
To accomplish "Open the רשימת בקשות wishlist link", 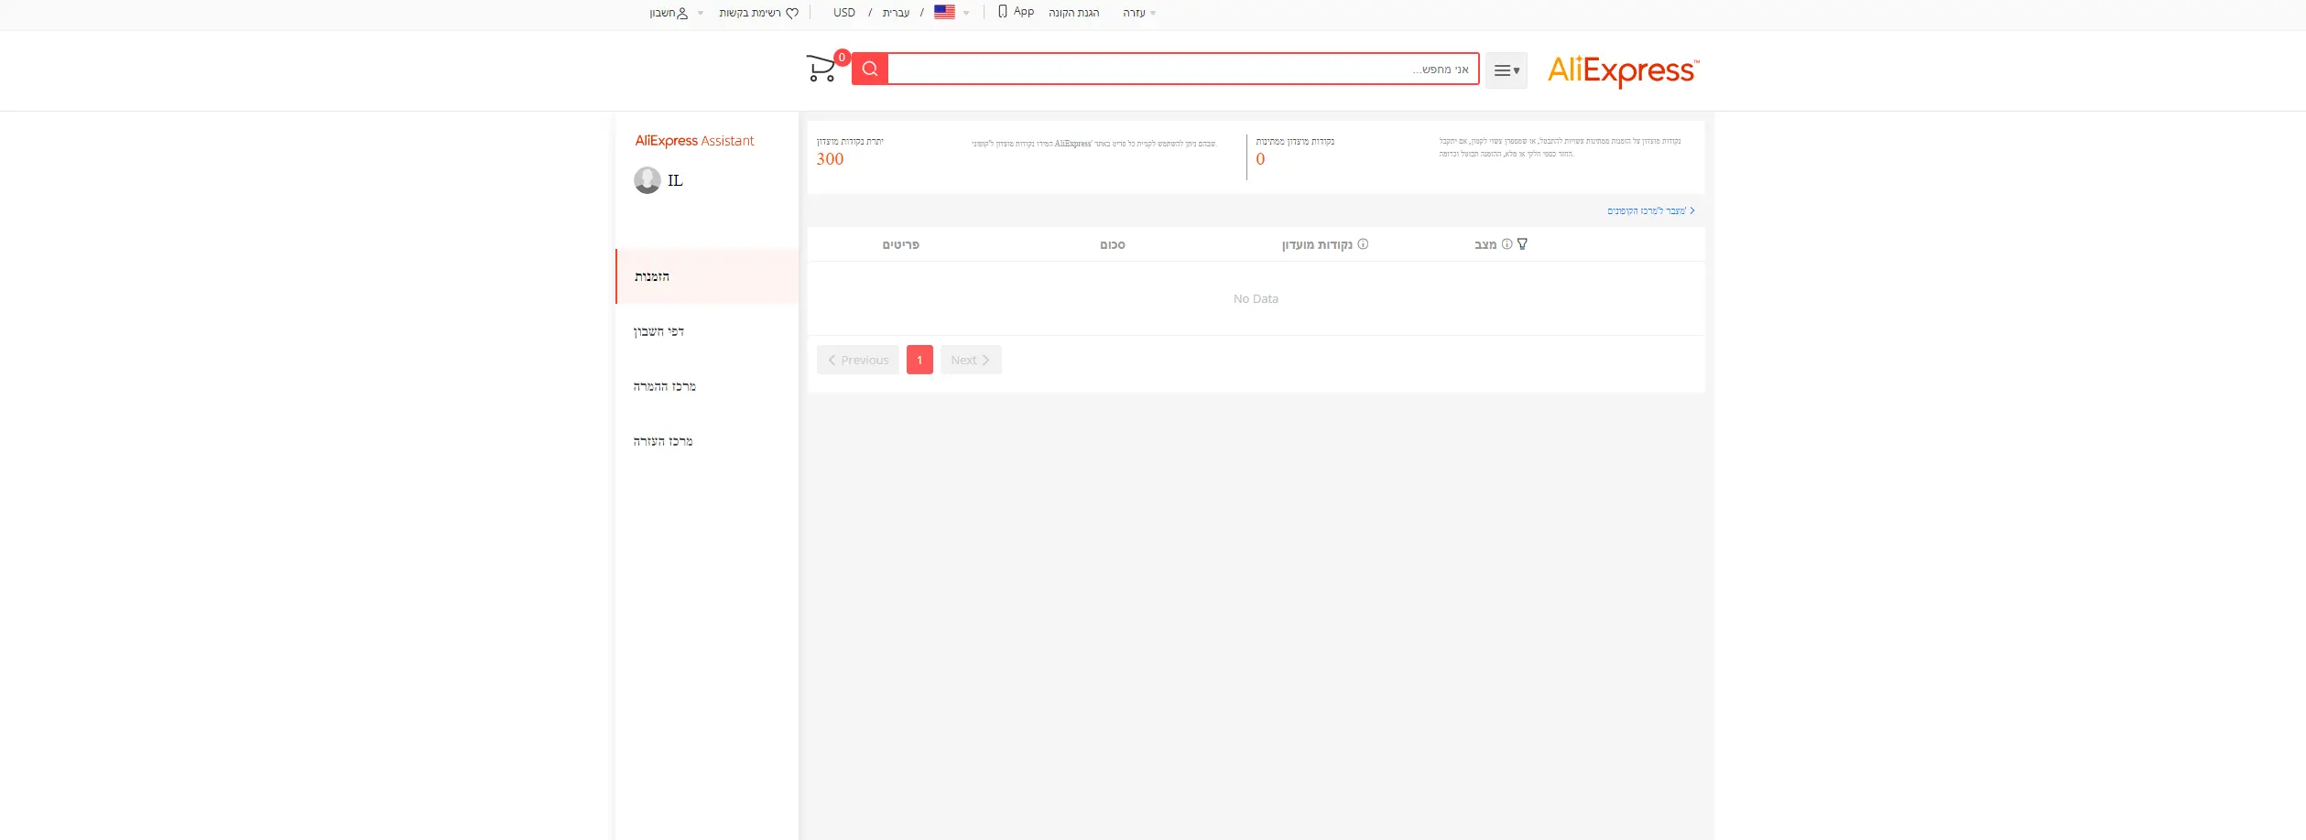I will click(x=750, y=13).
